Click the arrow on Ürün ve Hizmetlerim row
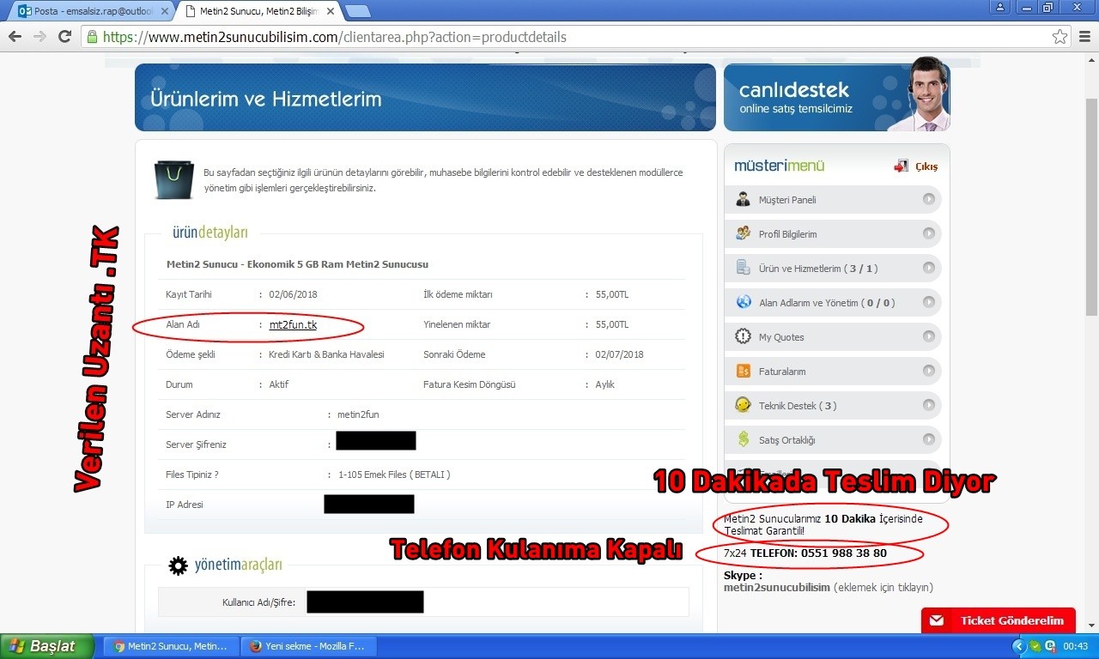Image resolution: width=1099 pixels, height=659 pixels. point(928,268)
